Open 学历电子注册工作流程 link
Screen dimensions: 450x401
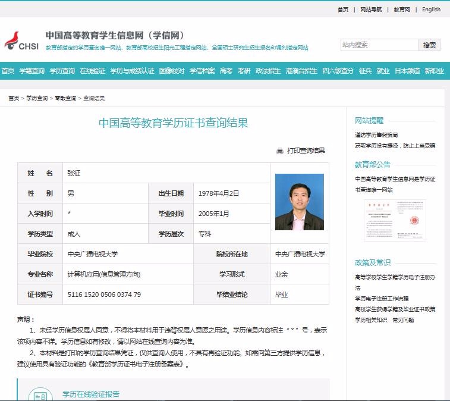point(382,299)
